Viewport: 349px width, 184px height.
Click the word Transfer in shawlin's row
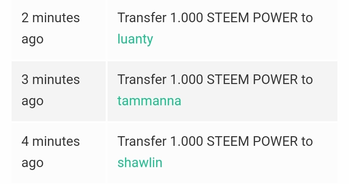(142, 141)
